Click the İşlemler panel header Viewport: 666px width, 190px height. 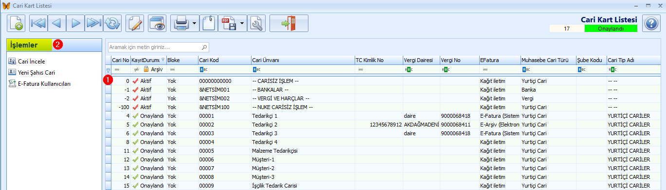click(54, 45)
